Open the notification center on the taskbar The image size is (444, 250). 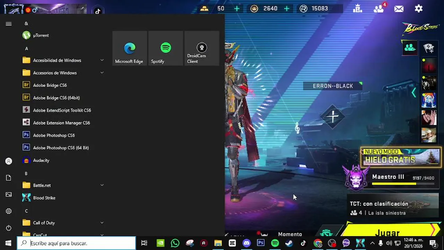pyautogui.click(x=433, y=243)
